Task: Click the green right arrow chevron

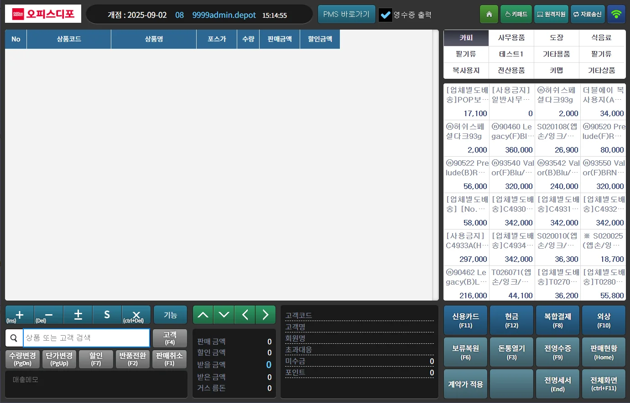Action: click(266, 315)
